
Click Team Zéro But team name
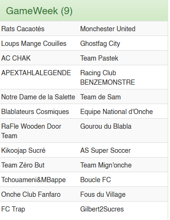tap(23, 165)
